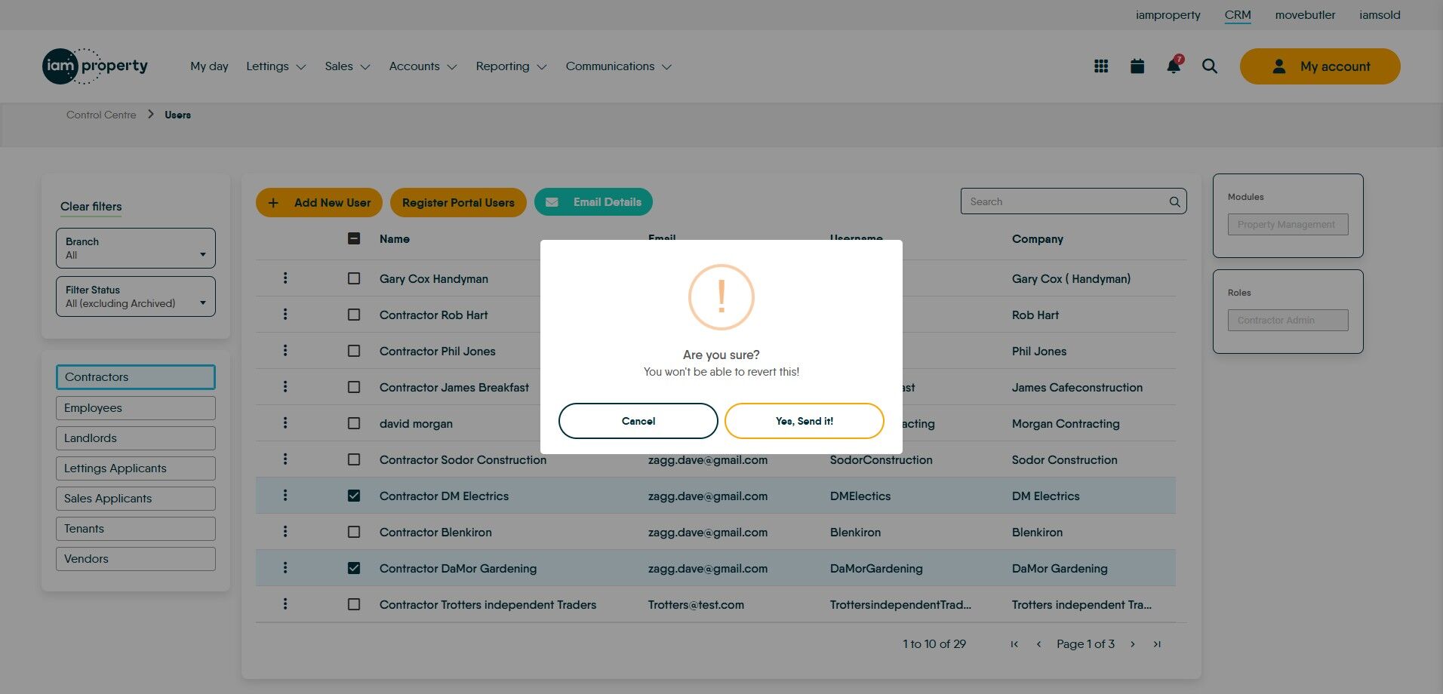Open My account button
The width and height of the screenshot is (1443, 694).
(1320, 66)
